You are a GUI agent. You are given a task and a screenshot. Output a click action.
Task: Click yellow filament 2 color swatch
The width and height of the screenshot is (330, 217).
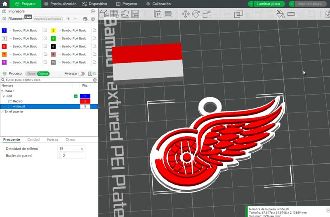click(x=53, y=31)
